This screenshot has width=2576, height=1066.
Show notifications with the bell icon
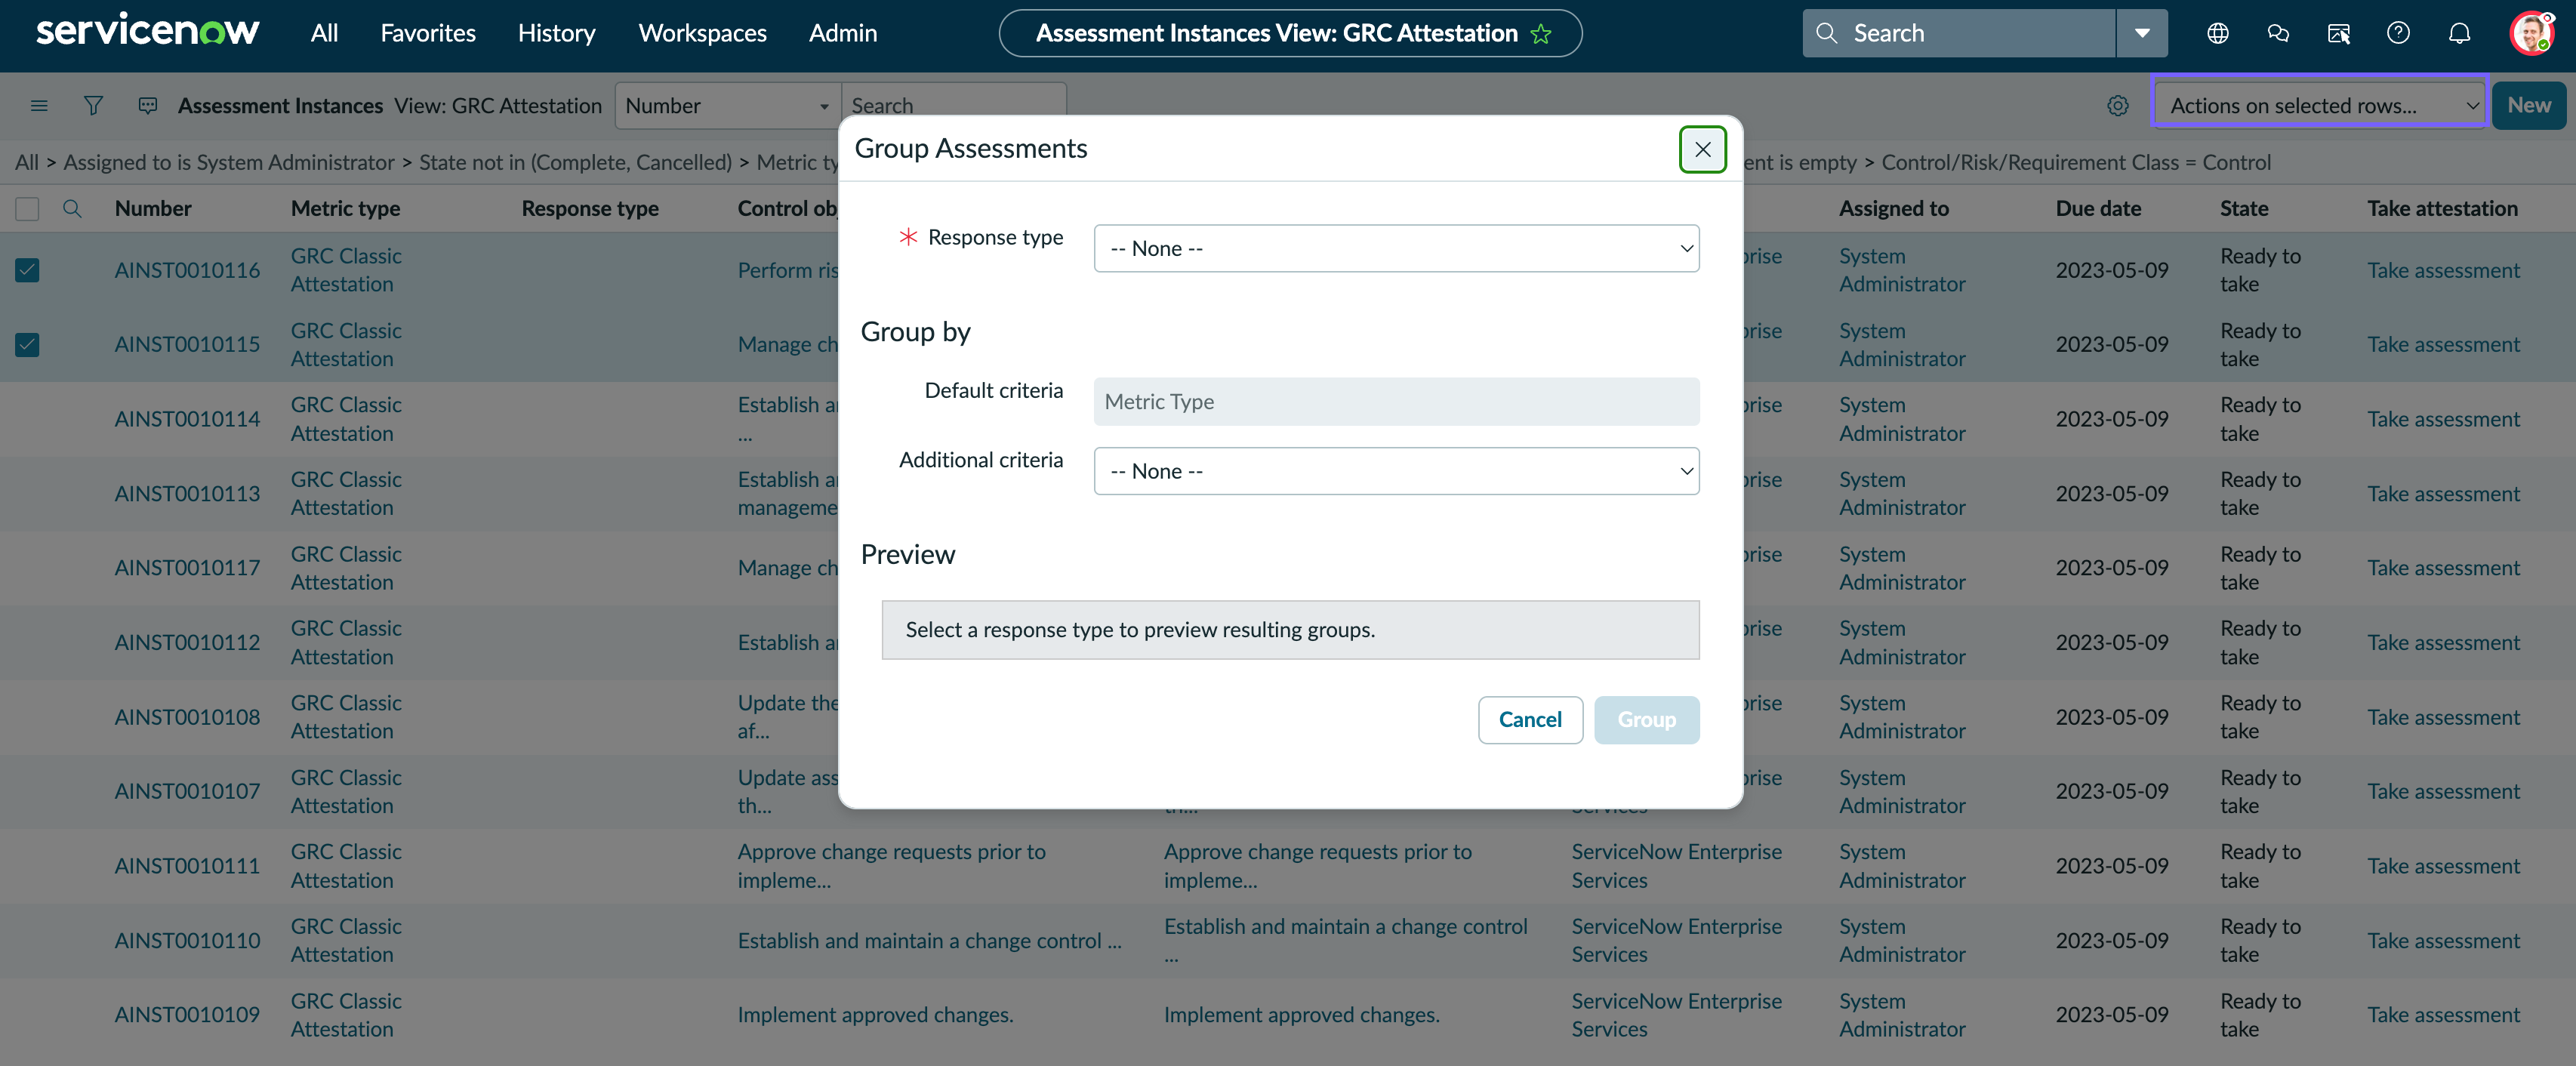pos(2459,33)
